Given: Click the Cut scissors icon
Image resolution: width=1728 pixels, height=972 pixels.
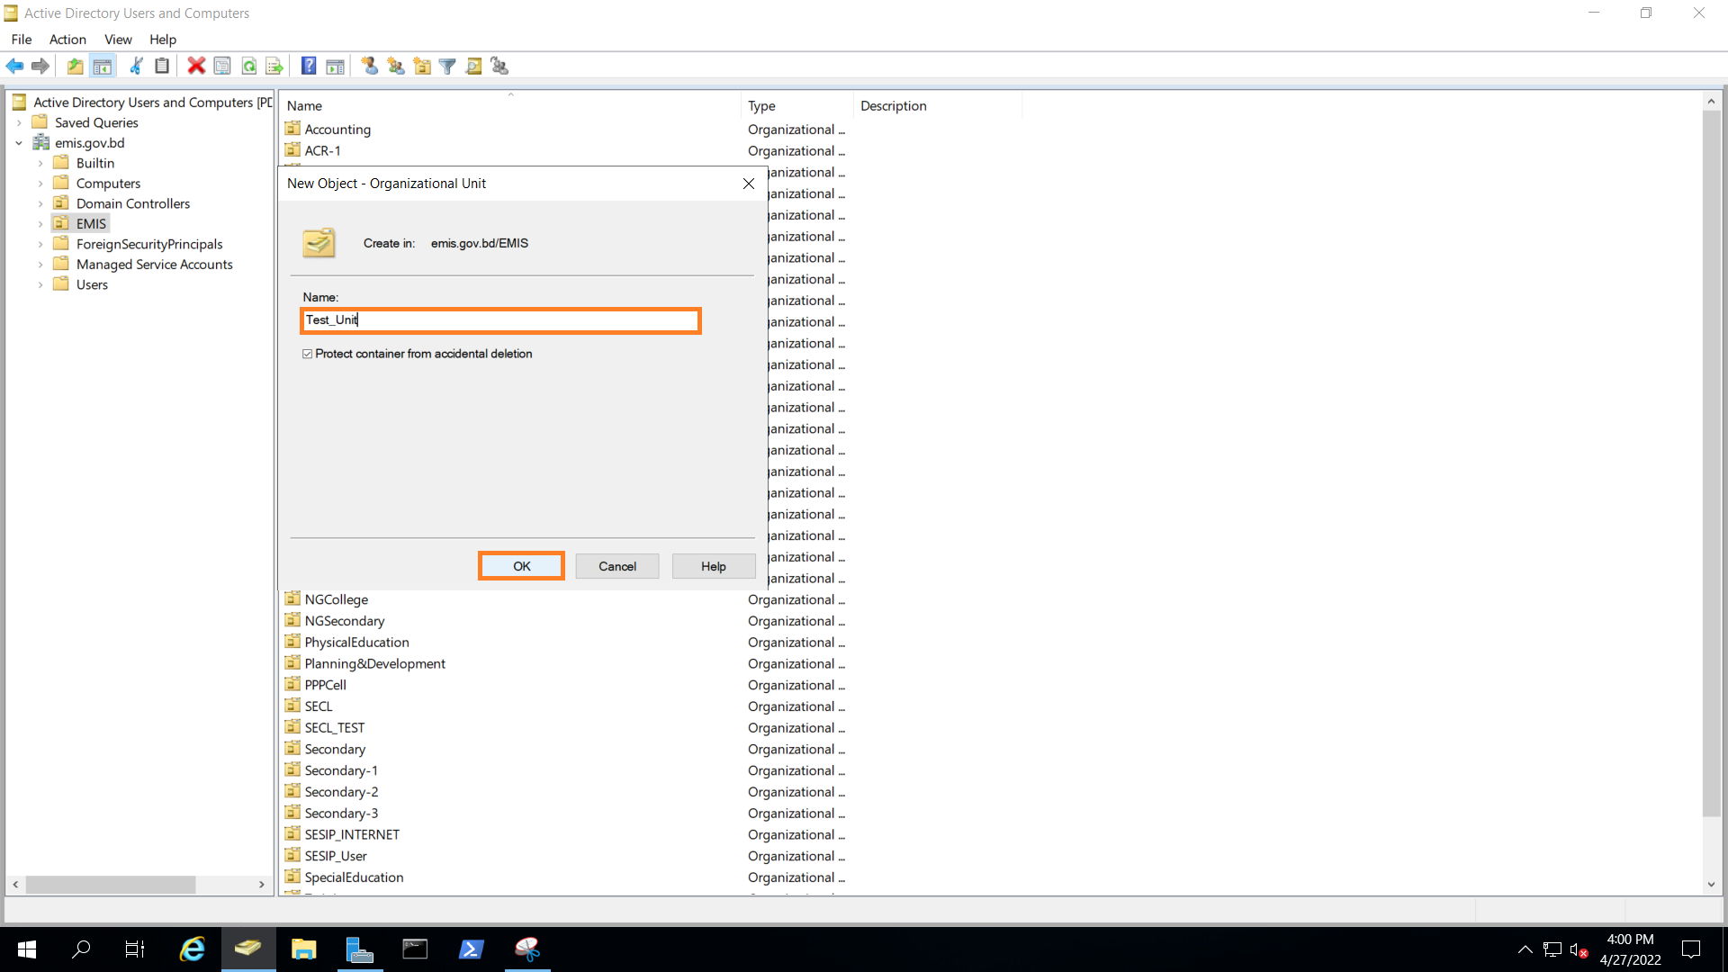Looking at the screenshot, I should pyautogui.click(x=136, y=66).
